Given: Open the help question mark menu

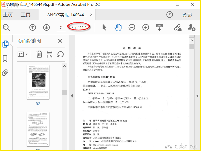Looking at the screenshot, I should point(170,15).
